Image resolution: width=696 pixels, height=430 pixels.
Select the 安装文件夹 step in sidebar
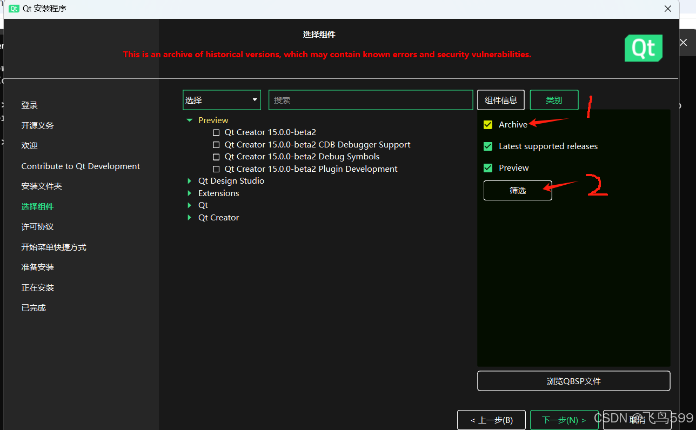pos(42,186)
